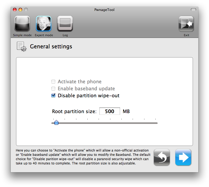Close the PwnageTool window
Screen dimensions: 209x187
click(x=15, y=10)
